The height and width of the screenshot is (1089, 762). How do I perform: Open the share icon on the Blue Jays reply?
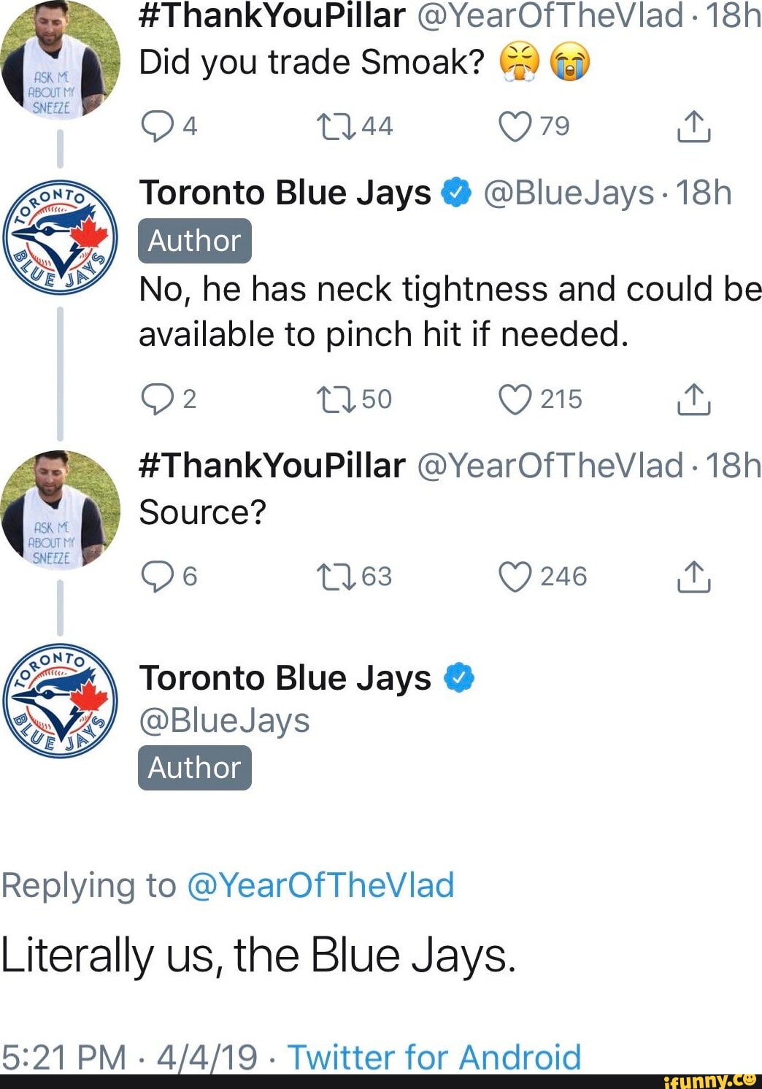click(x=693, y=399)
